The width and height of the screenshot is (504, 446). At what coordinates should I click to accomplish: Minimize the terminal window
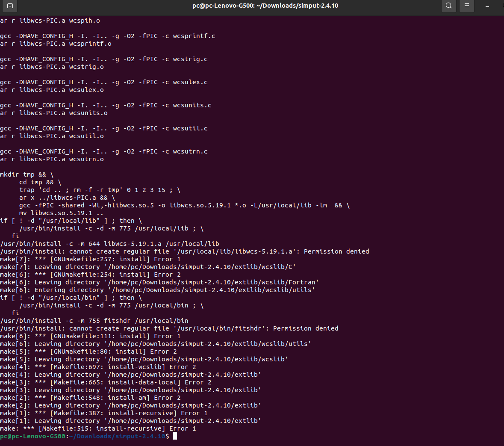(487, 6)
